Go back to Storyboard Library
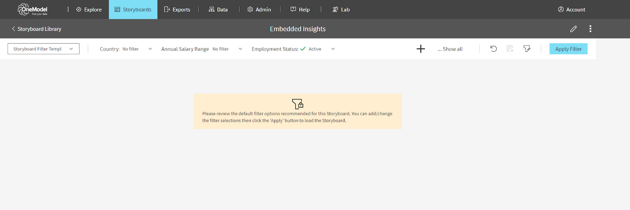This screenshot has height=210, width=630. coord(36,29)
